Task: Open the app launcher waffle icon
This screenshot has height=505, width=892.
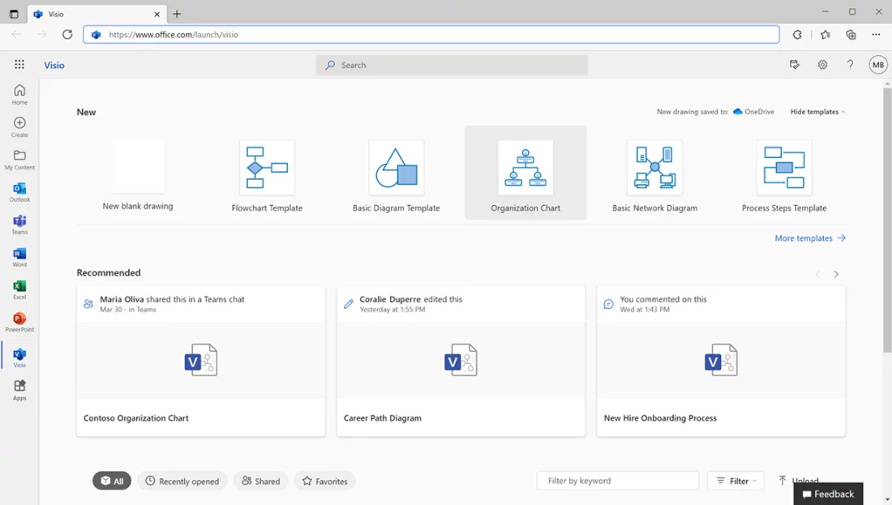Action: tap(19, 65)
